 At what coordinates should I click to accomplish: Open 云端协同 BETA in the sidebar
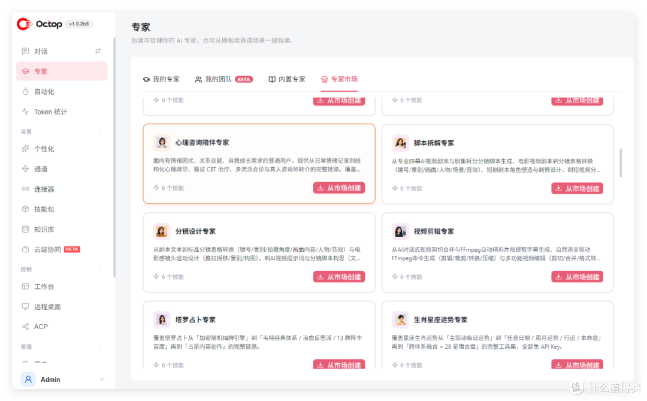(62, 249)
